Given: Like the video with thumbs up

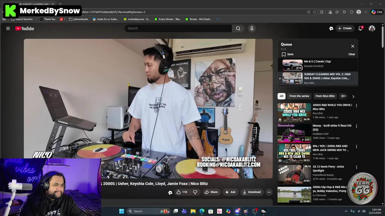Looking at the screenshot, I should point(182,192).
